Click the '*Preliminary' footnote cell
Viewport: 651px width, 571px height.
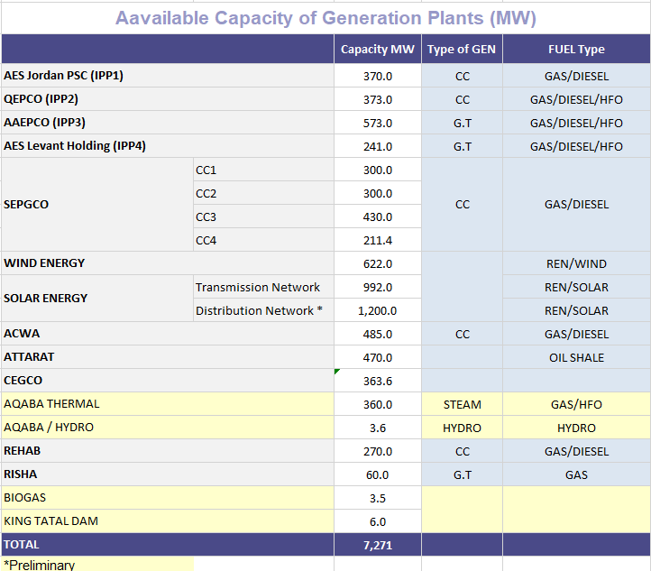pos(97,564)
